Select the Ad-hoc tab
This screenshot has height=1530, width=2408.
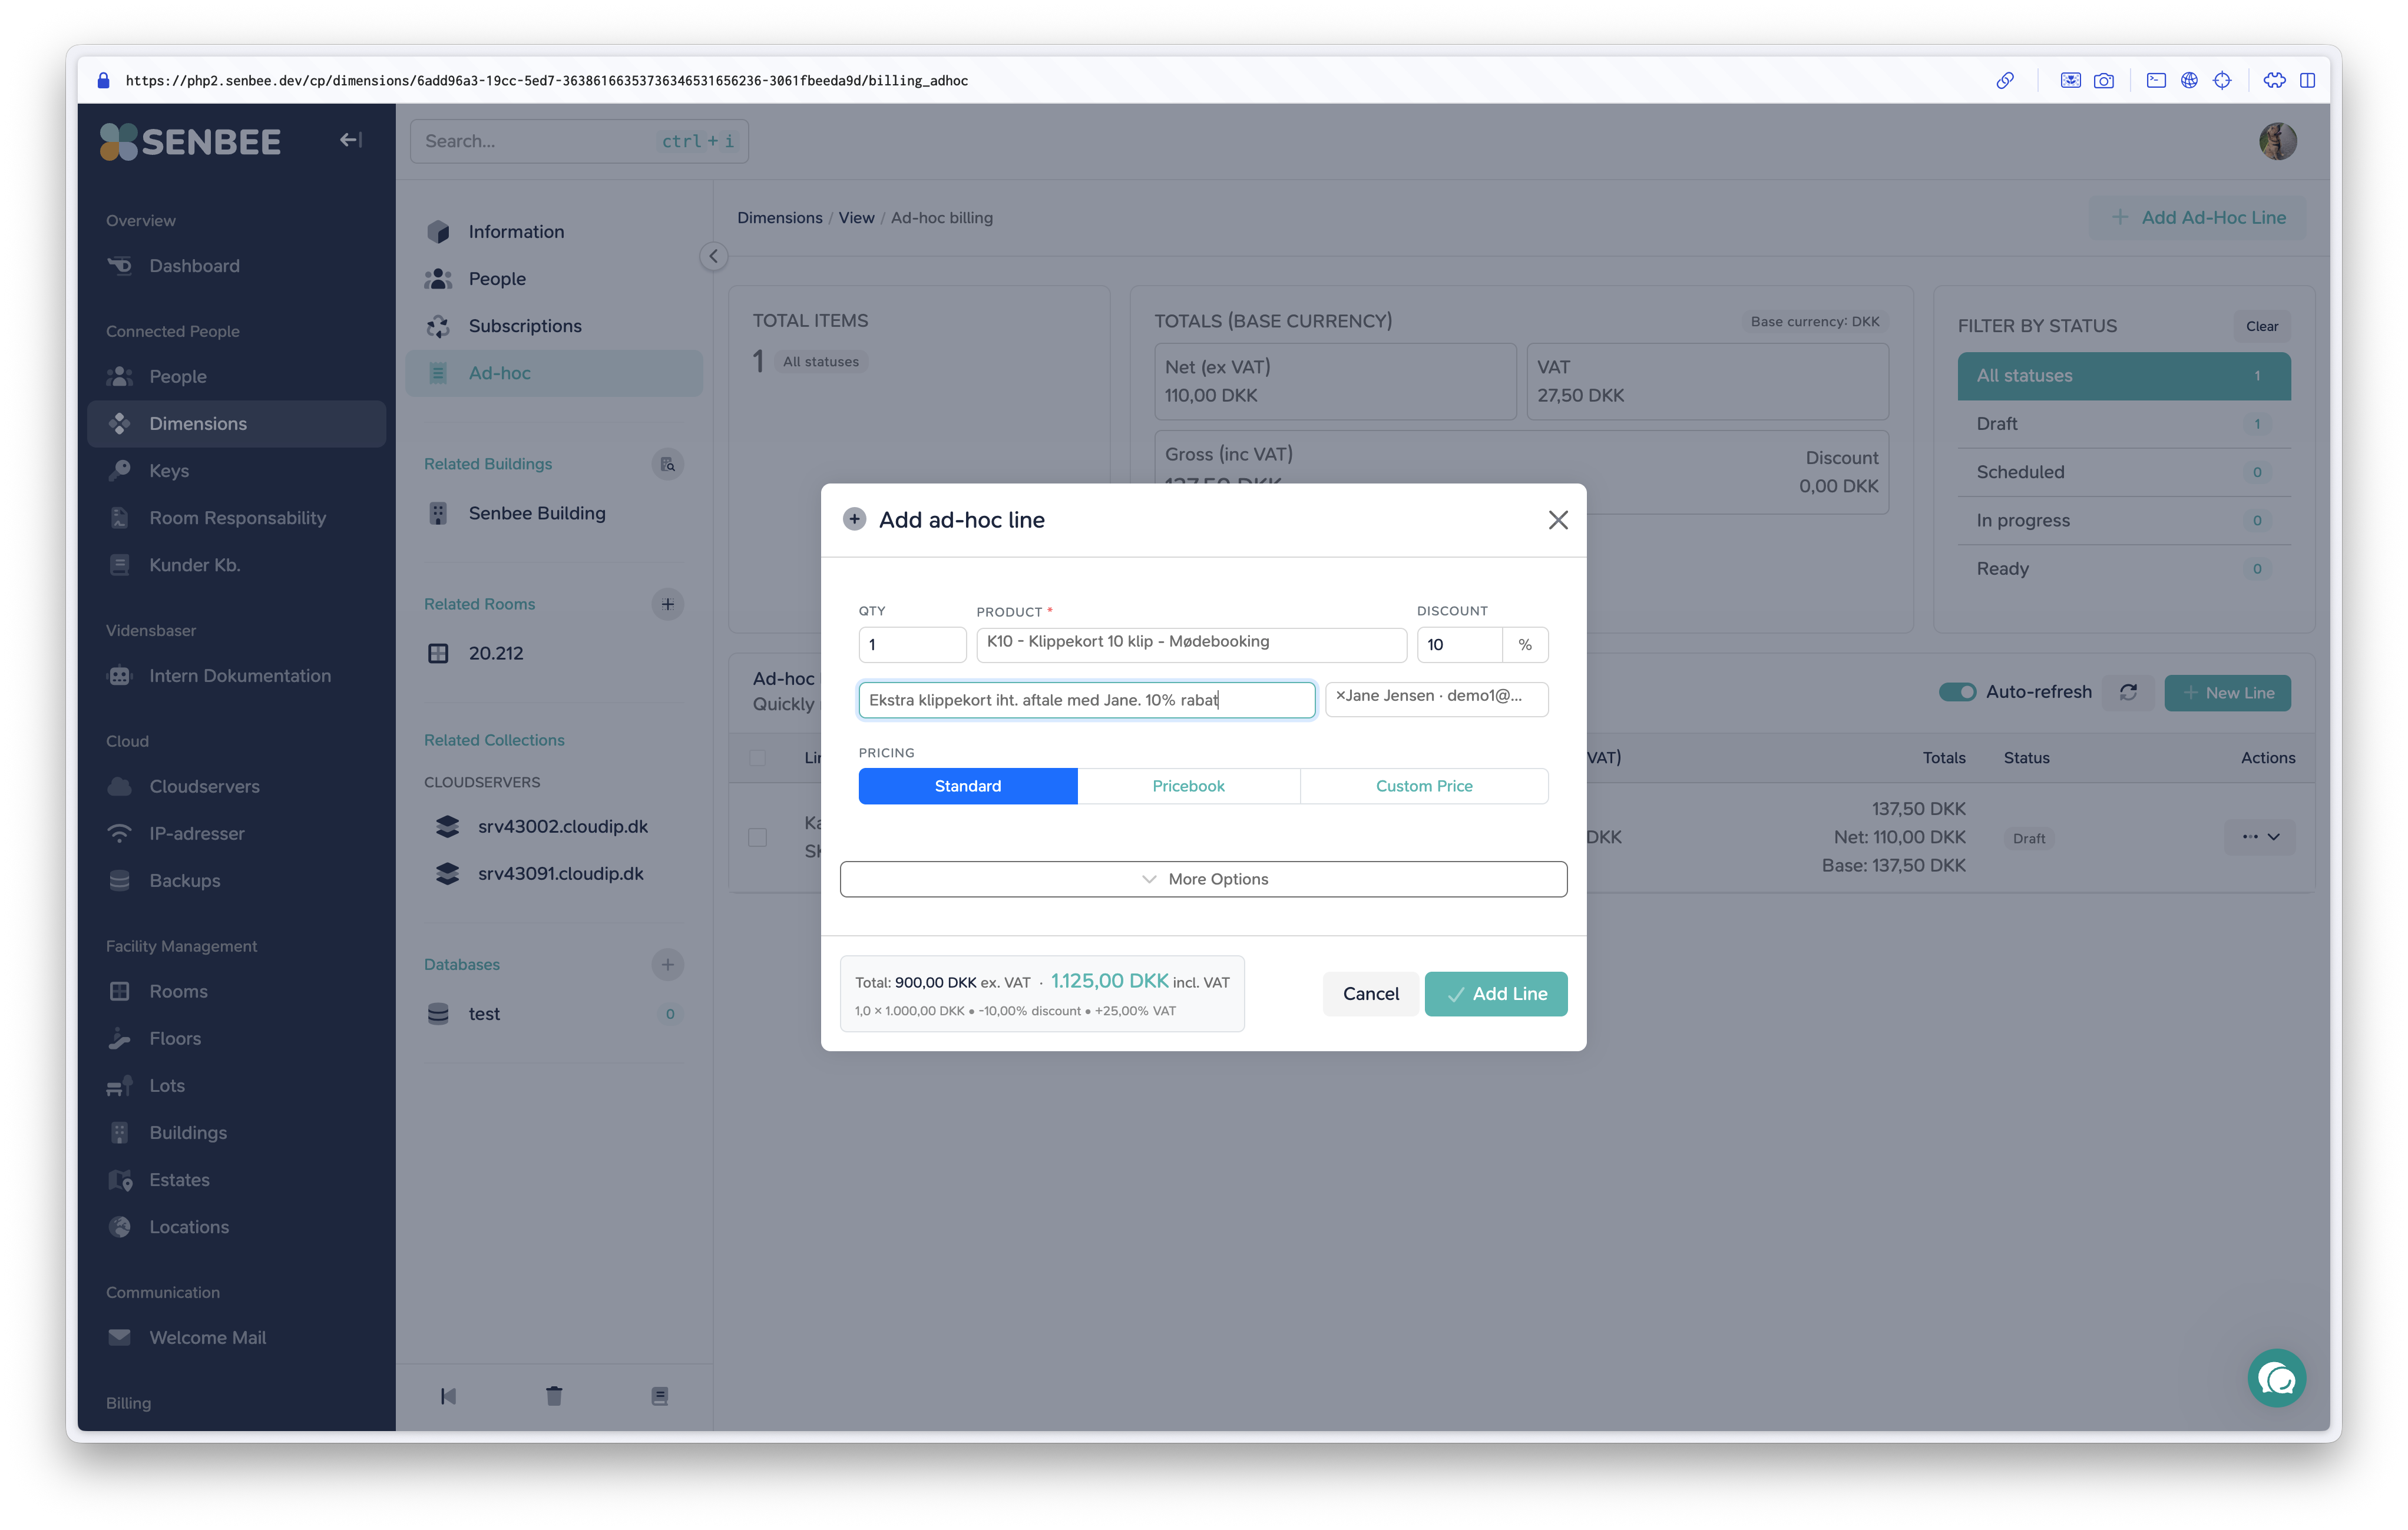[554, 373]
